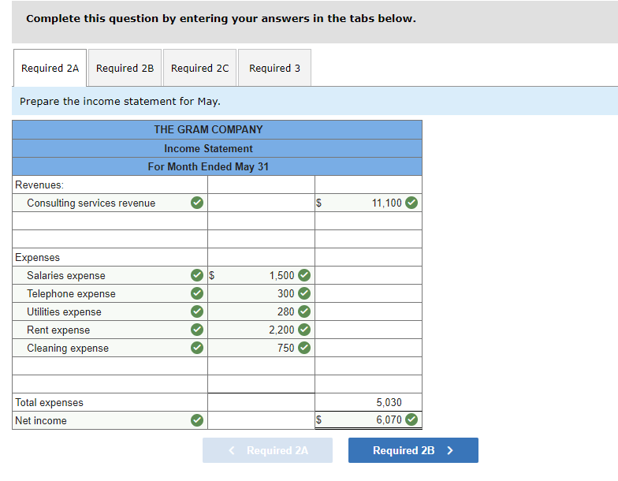The height and width of the screenshot is (481, 618).
Task: Select the Total expenses label
Action: 49,402
